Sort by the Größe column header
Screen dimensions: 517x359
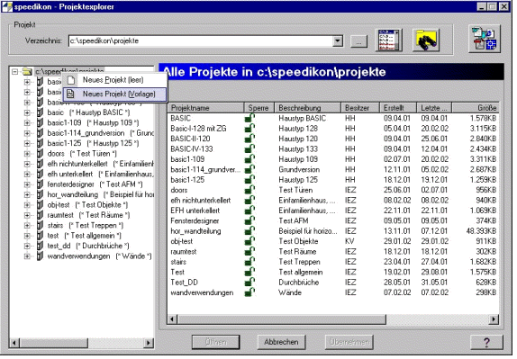pyautogui.click(x=476, y=108)
